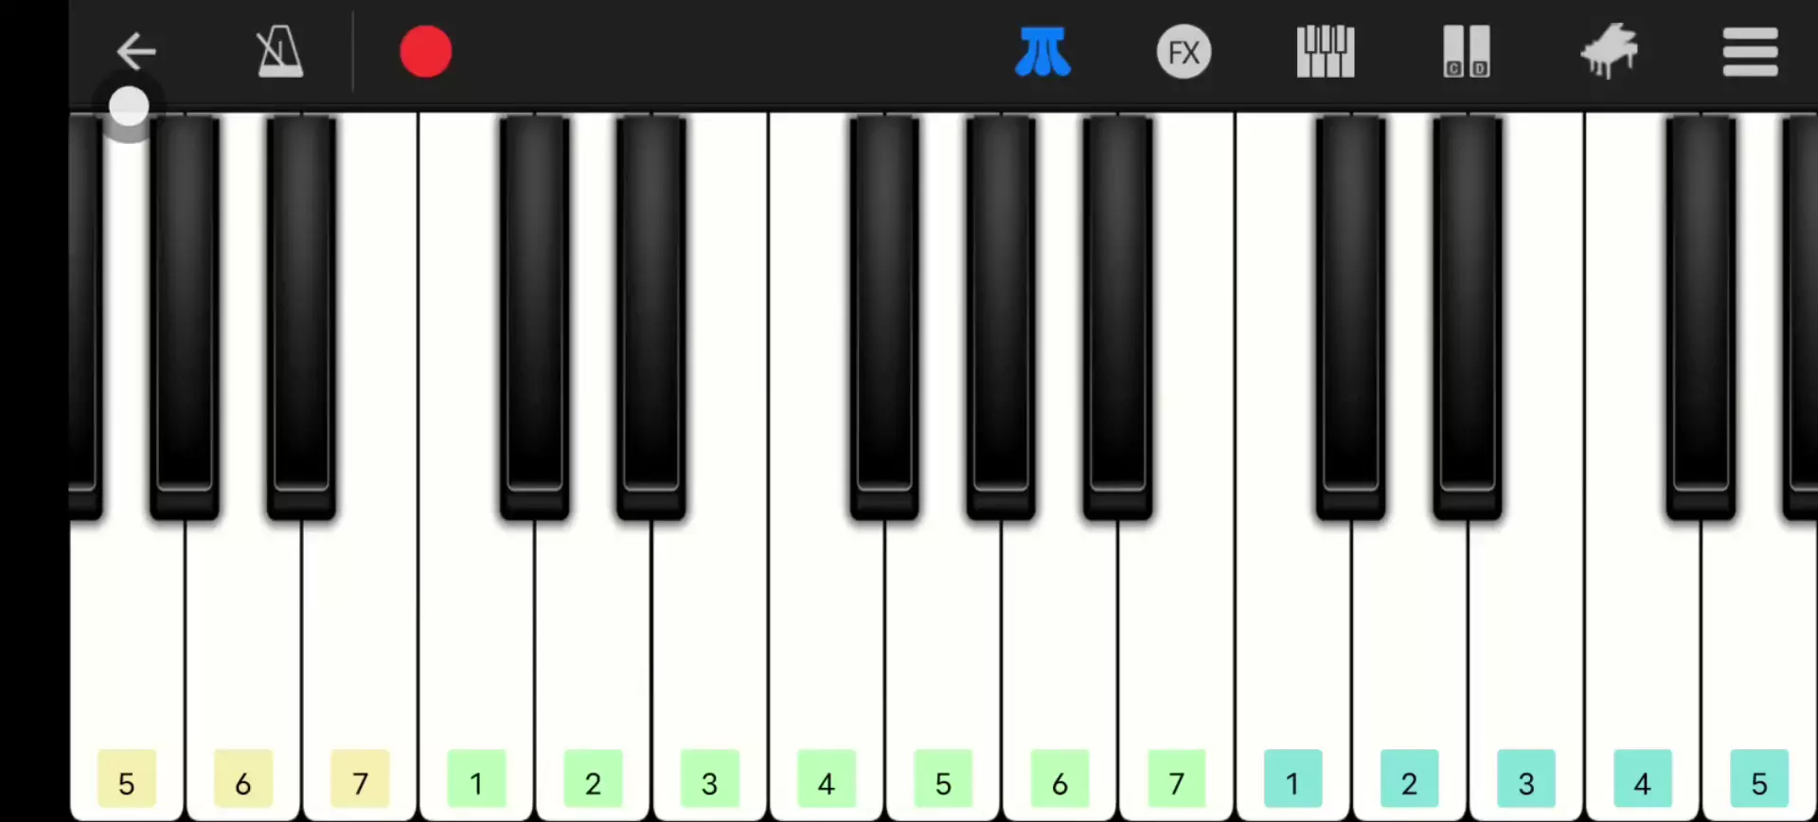Image resolution: width=1818 pixels, height=822 pixels.
Task: Play black key between green 1 and 2
Action: tap(535, 317)
